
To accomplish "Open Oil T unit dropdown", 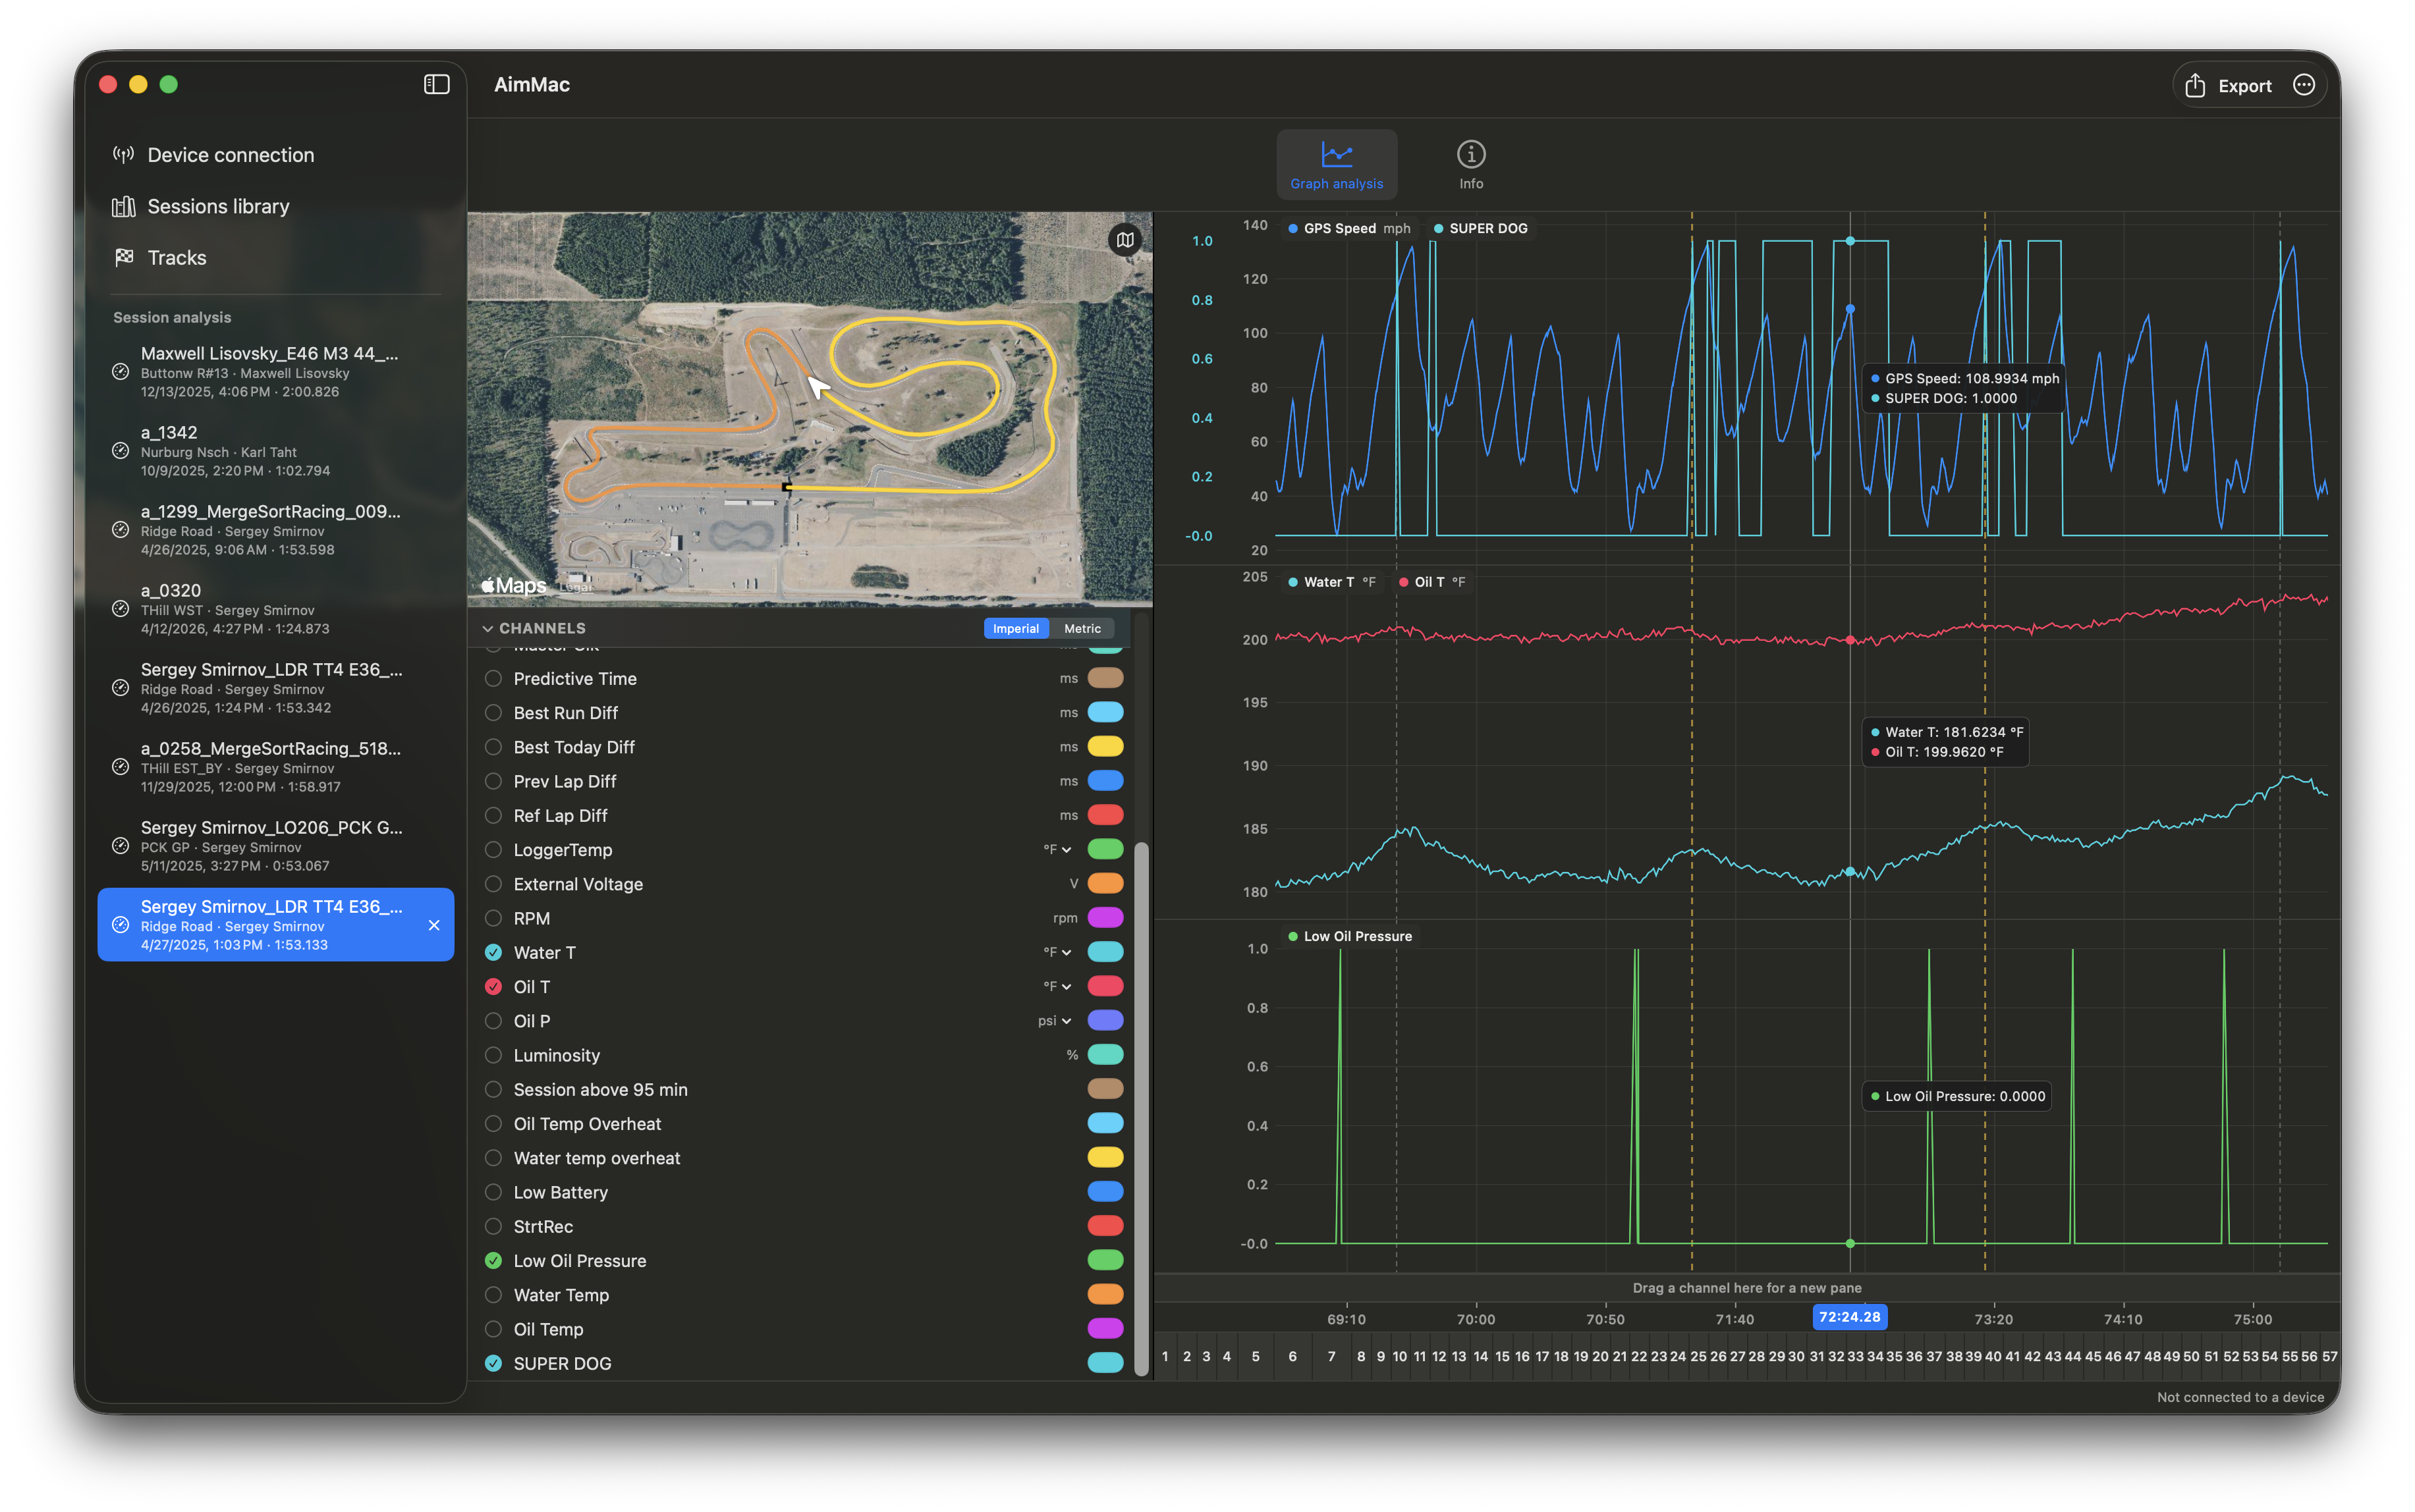I will coord(1057,986).
